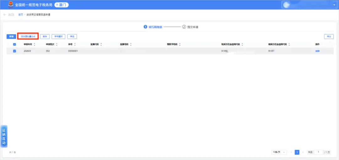Image resolution: width=339 pixels, height=160 pixels.
Task: Click the 002 batch cell
Action: coord(48,51)
